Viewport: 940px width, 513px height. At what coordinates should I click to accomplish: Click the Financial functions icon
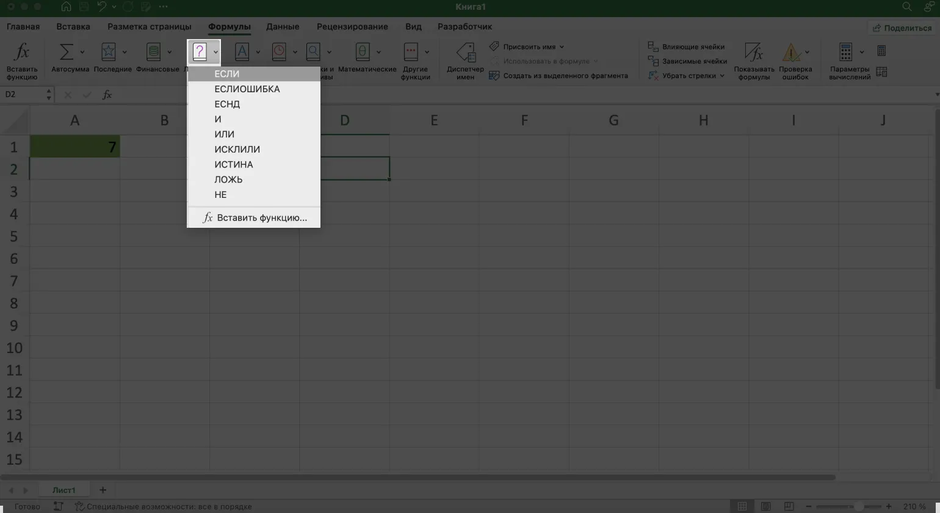click(x=153, y=53)
